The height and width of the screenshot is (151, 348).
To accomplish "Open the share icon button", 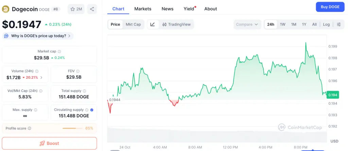I will (x=92, y=9).
